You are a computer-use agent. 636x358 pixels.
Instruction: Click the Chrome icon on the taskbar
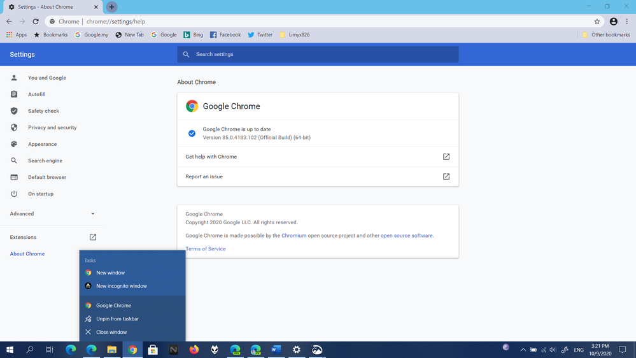click(x=132, y=350)
